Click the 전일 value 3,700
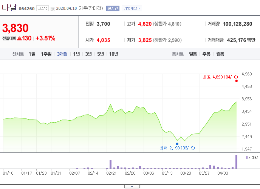Screen dimensions: 260x189 [x=103, y=24]
